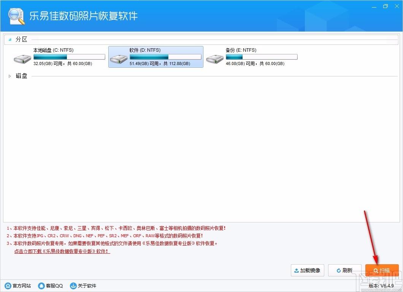Click the 刷新 refresh button
Viewport: 403px width, 292px height.
coord(345,270)
